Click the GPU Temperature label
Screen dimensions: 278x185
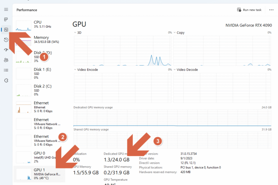coord(115,180)
